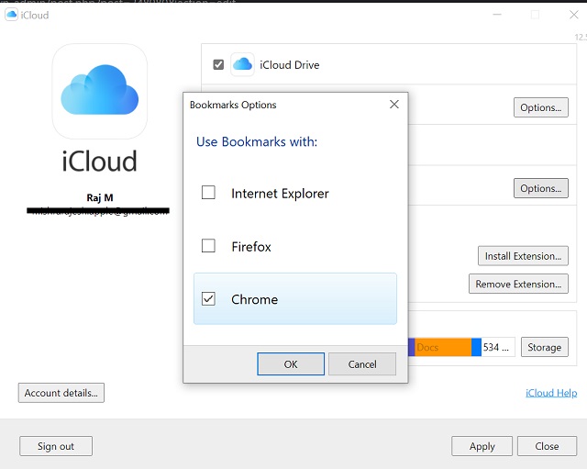Cancel the Bookmarks Options dialog

362,363
